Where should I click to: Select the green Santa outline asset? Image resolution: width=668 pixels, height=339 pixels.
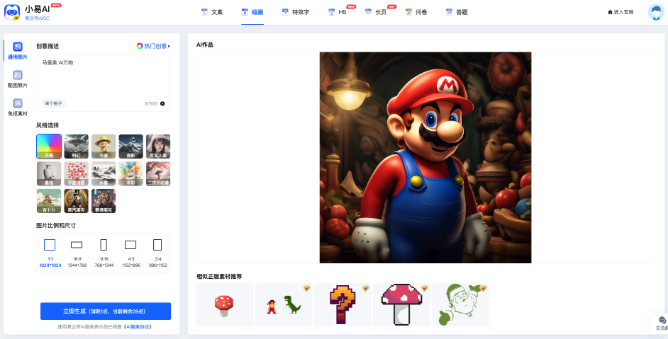click(460, 305)
